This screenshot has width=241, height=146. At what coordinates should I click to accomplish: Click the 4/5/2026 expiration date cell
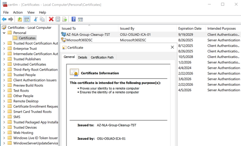185,90
